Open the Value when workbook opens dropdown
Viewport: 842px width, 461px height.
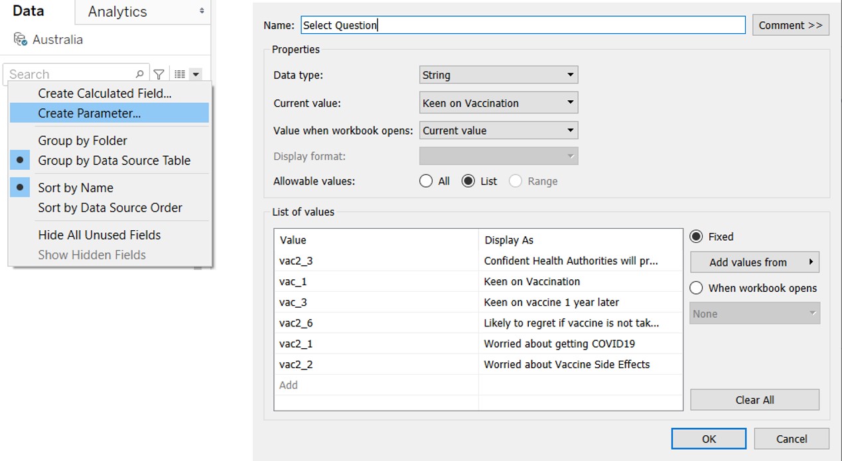(498, 130)
